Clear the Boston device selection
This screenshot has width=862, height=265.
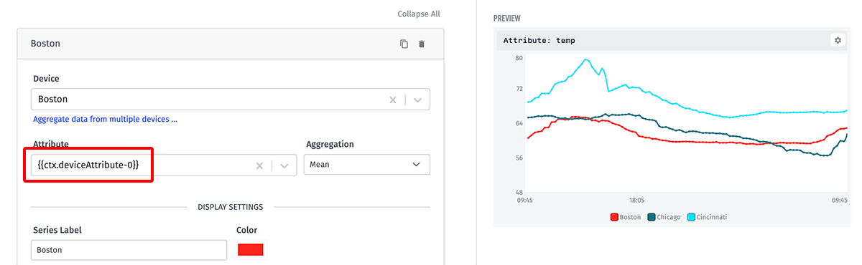(392, 100)
